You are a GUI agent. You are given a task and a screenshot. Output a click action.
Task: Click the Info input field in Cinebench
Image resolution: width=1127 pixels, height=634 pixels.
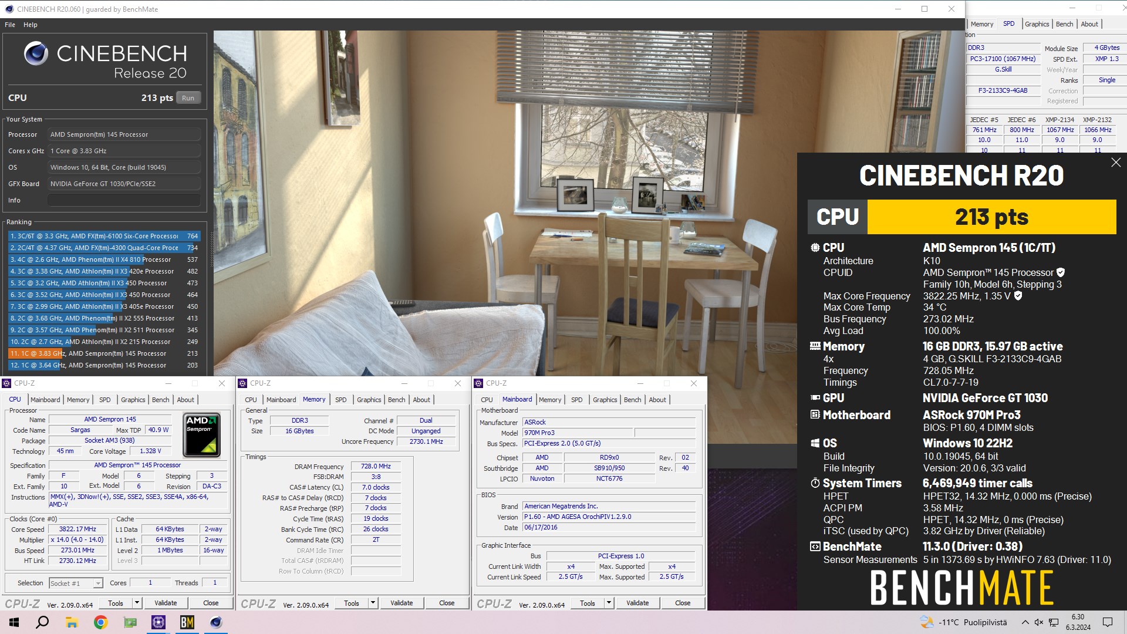tap(124, 200)
